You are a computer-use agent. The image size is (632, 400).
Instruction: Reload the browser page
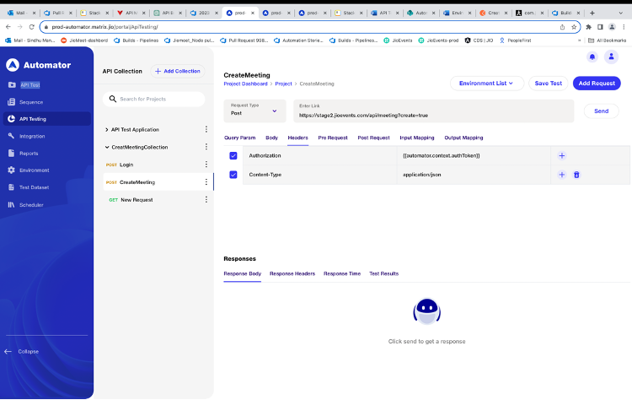click(x=31, y=27)
